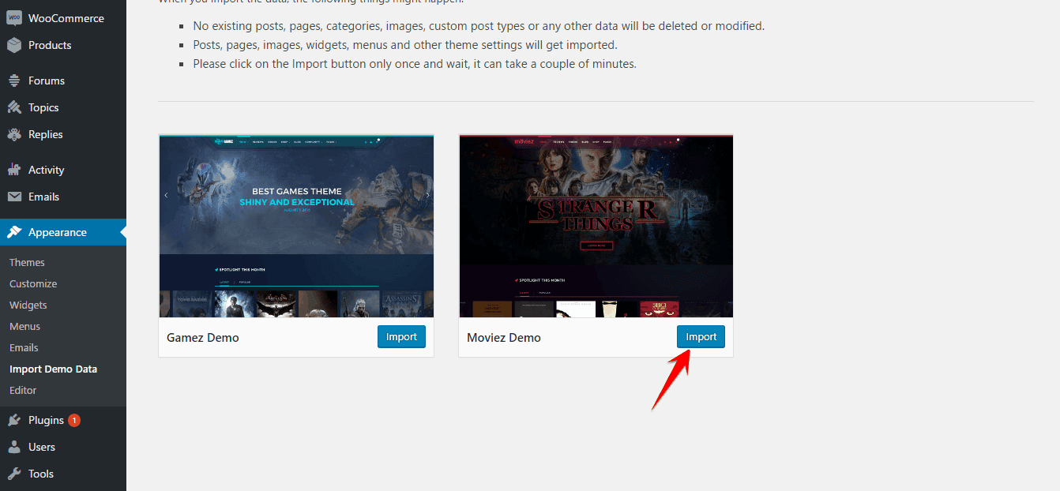Click the Replies icon in sidebar
Viewport: 1060px width, 491px height.
pos(14,134)
